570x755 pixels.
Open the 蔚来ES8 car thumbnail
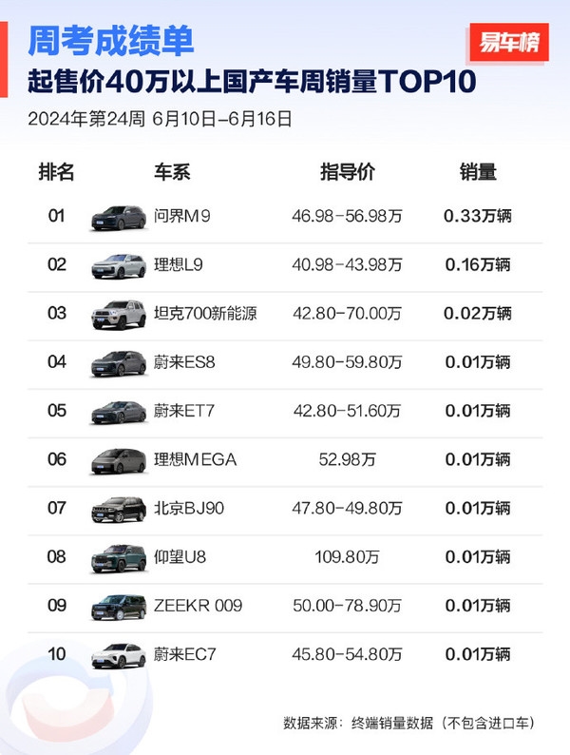point(119,363)
